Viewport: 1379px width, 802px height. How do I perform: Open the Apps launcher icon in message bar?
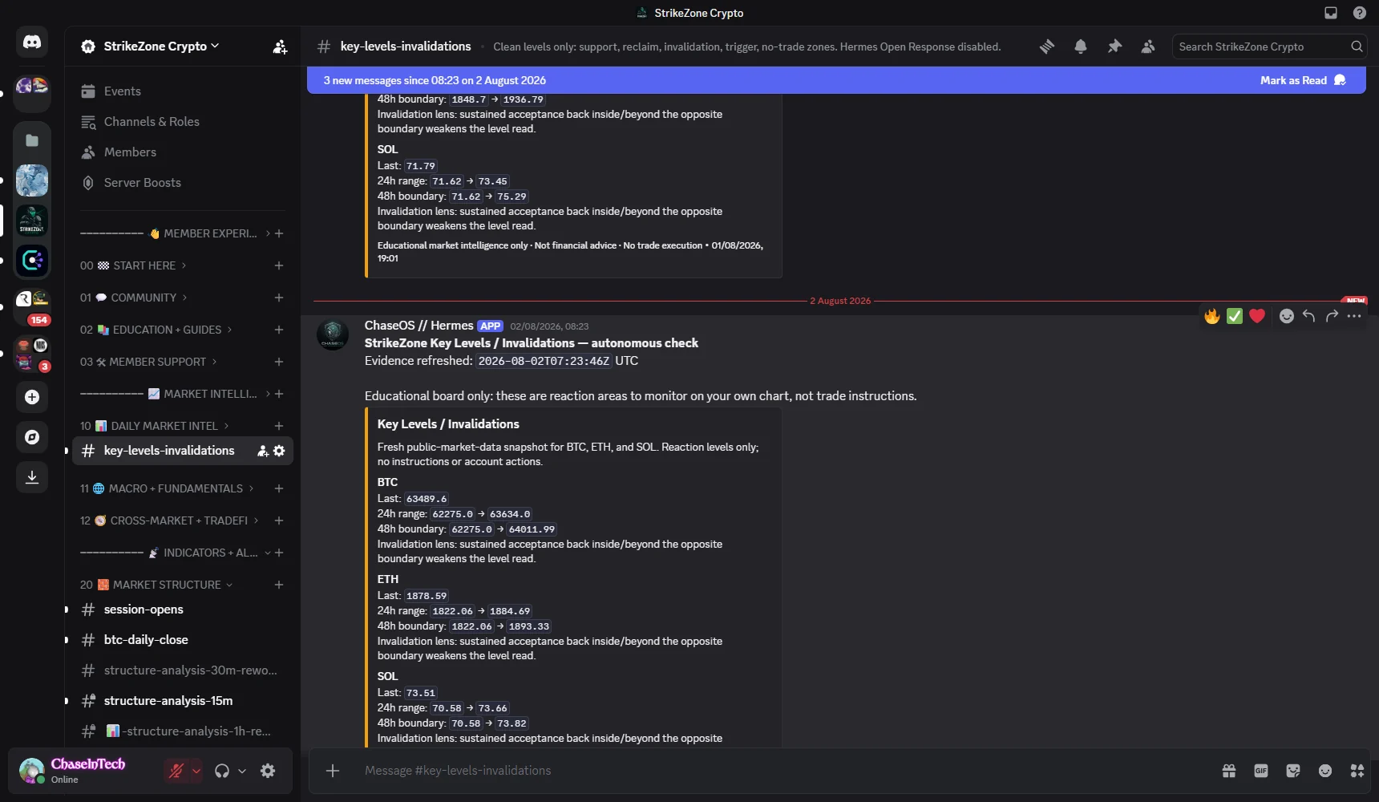point(1357,771)
